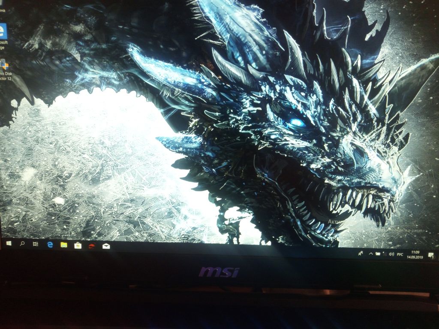Viewport: 439px width, 329px height.
Task: Open the People icon in system tray
Action: pyautogui.click(x=361, y=254)
